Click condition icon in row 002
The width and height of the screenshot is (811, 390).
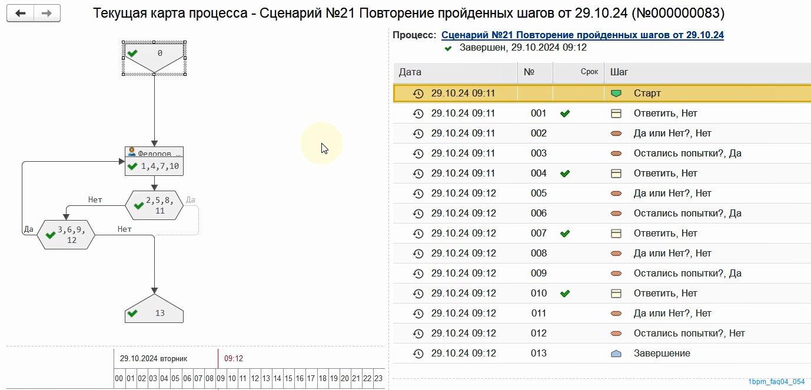point(616,134)
